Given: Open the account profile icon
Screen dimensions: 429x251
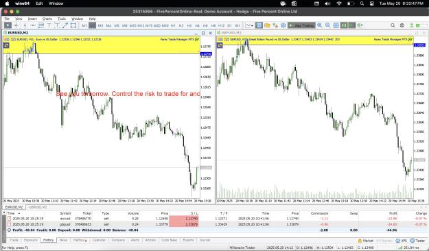Looking at the screenshot, I should tap(402, 25).
